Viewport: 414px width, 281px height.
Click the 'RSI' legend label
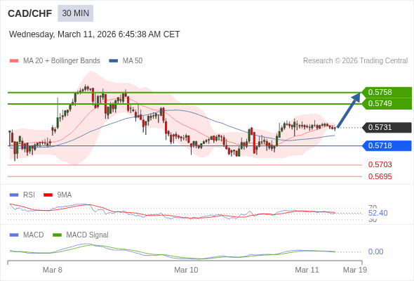click(29, 195)
